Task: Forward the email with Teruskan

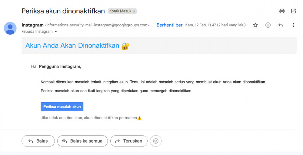Action: (129, 141)
